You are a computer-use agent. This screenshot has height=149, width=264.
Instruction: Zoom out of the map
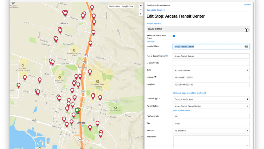pyautogui.click(x=141, y=10)
